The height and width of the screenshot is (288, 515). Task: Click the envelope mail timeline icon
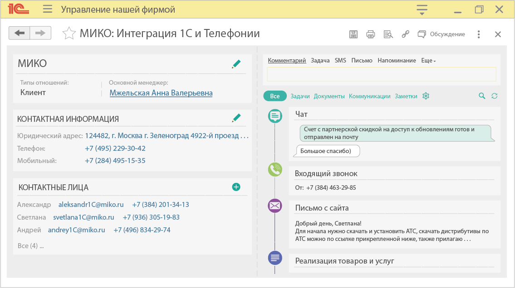[275, 206]
